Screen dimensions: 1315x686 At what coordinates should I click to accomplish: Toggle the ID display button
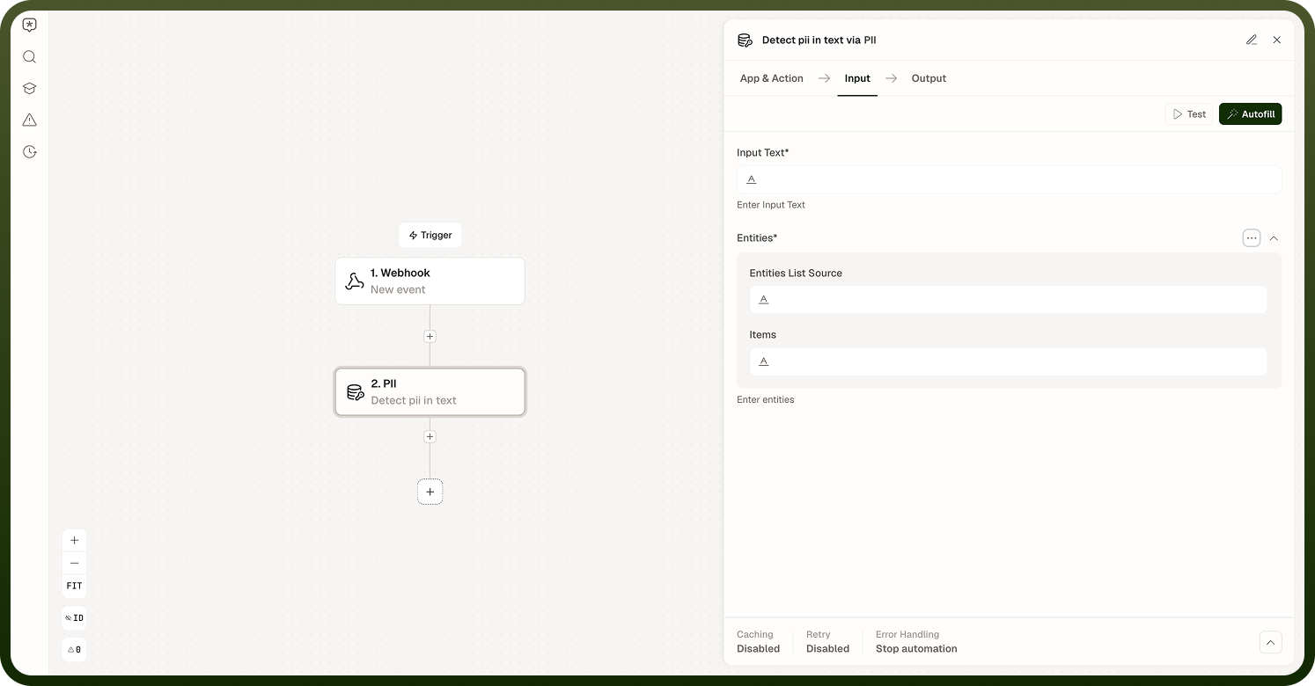point(74,618)
